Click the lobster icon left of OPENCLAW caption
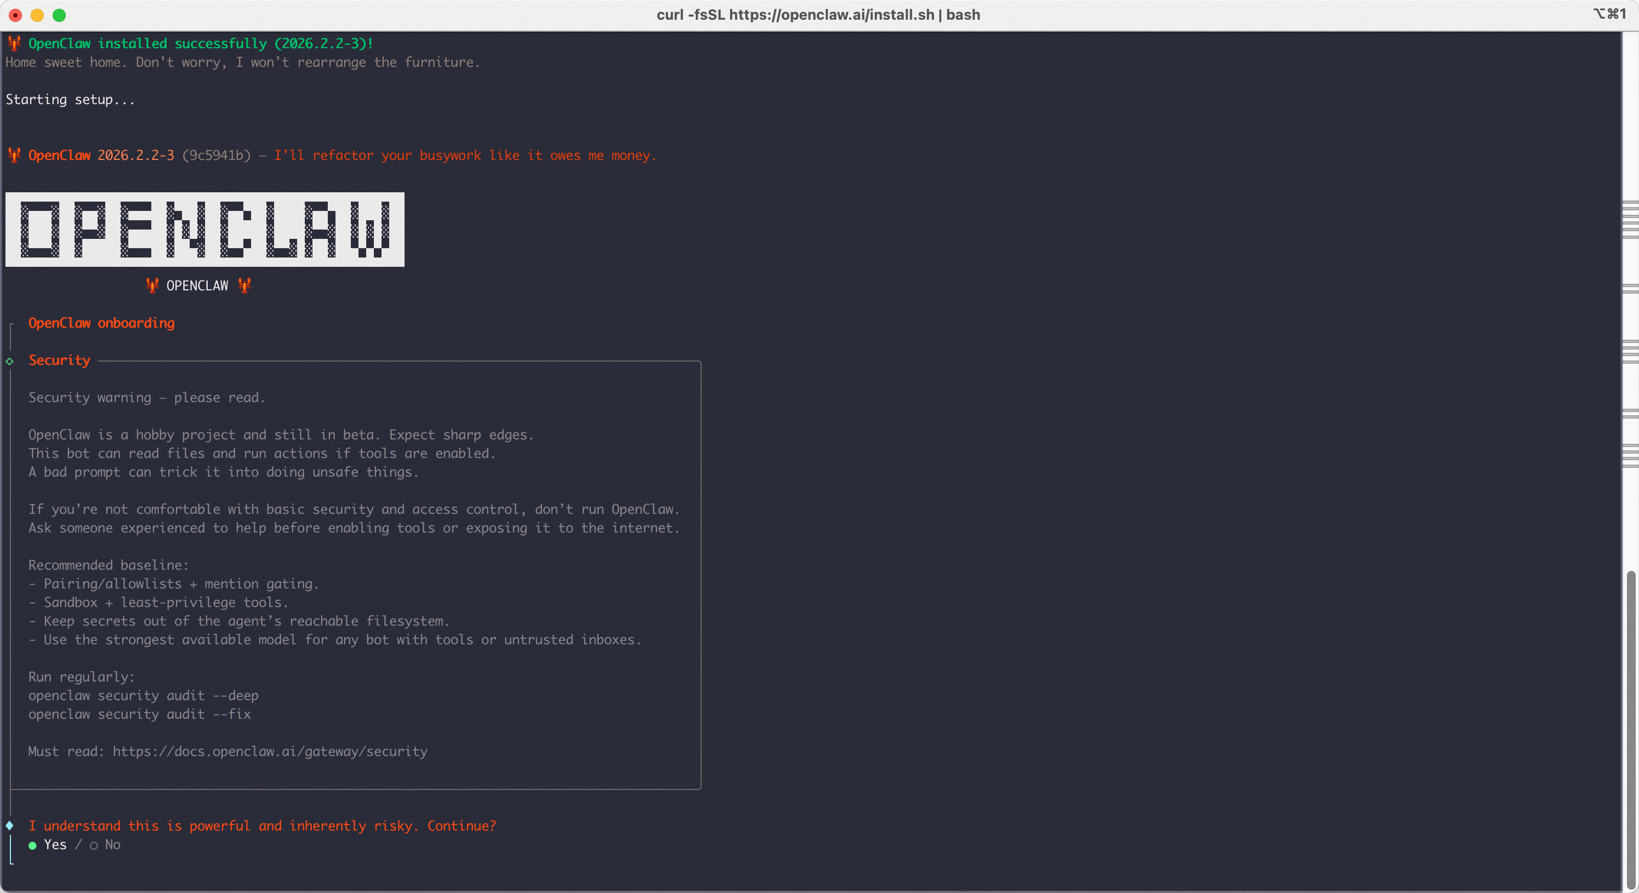Viewport: 1639px width, 893px height. pyautogui.click(x=152, y=285)
